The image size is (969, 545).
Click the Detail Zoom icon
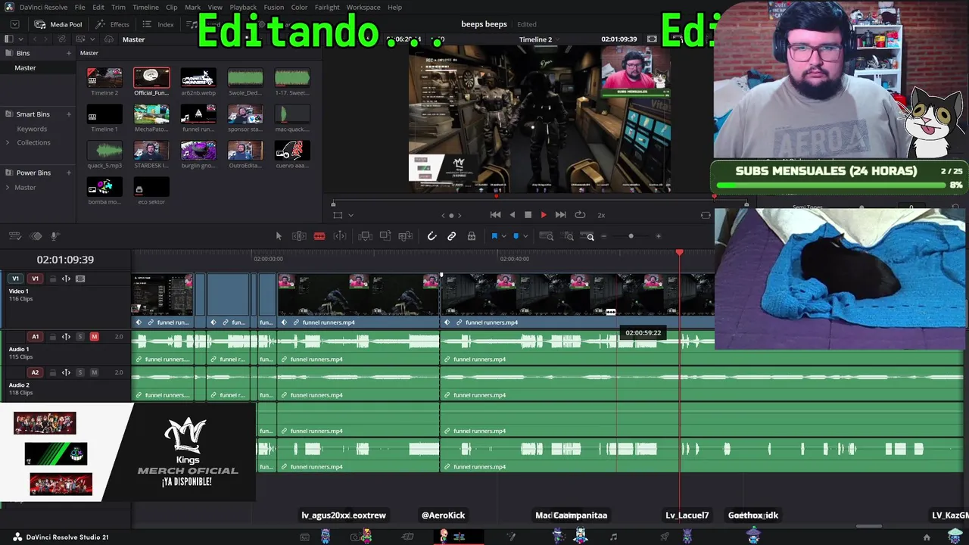(568, 236)
